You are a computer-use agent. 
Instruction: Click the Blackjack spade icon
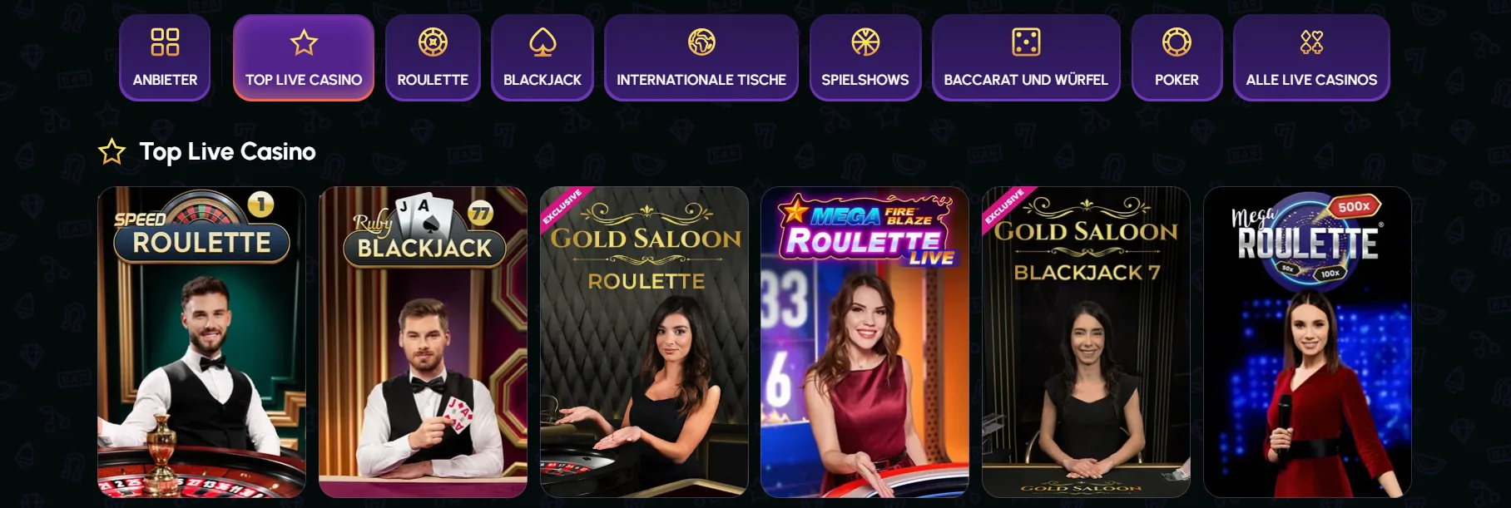542,42
